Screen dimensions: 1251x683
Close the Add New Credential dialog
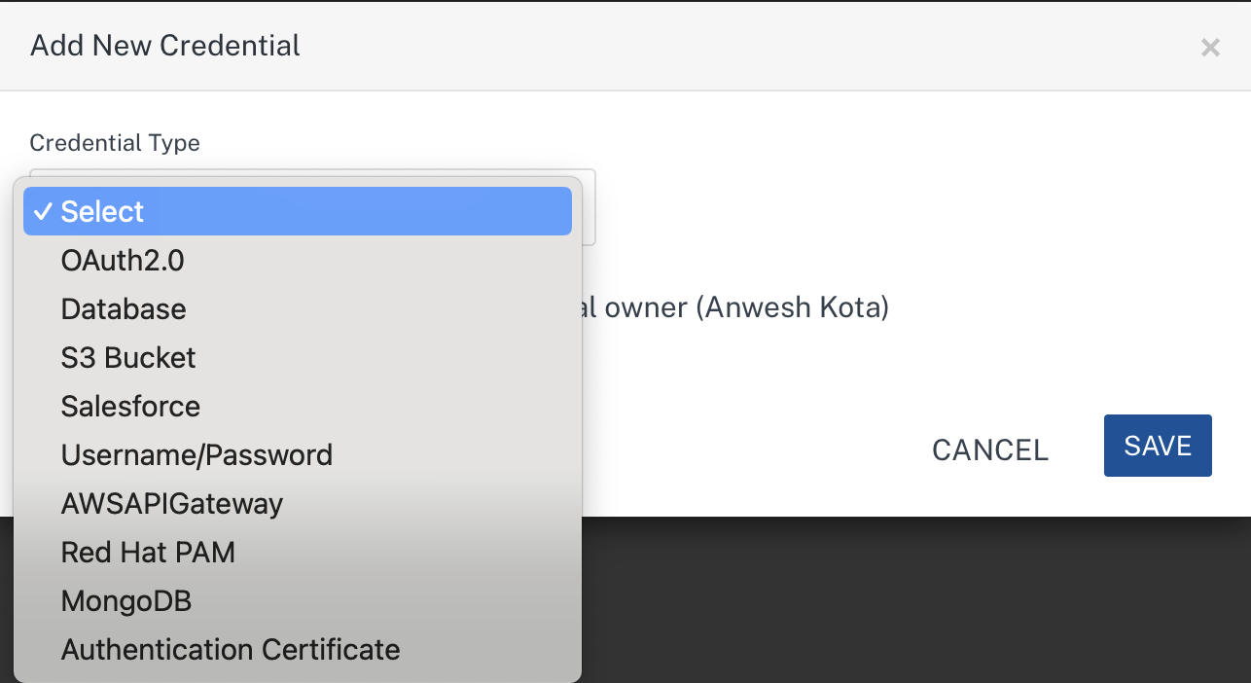[1210, 48]
